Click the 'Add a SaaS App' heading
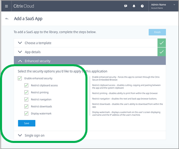This screenshot has width=179, height=149. point(28,19)
